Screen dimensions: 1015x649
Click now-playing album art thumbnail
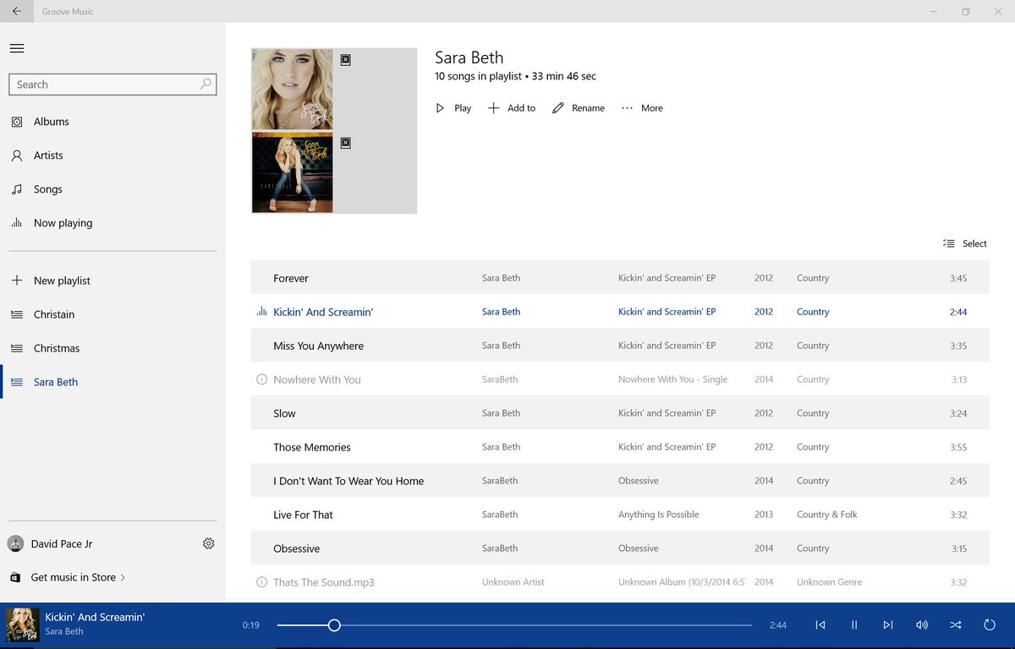(23, 624)
